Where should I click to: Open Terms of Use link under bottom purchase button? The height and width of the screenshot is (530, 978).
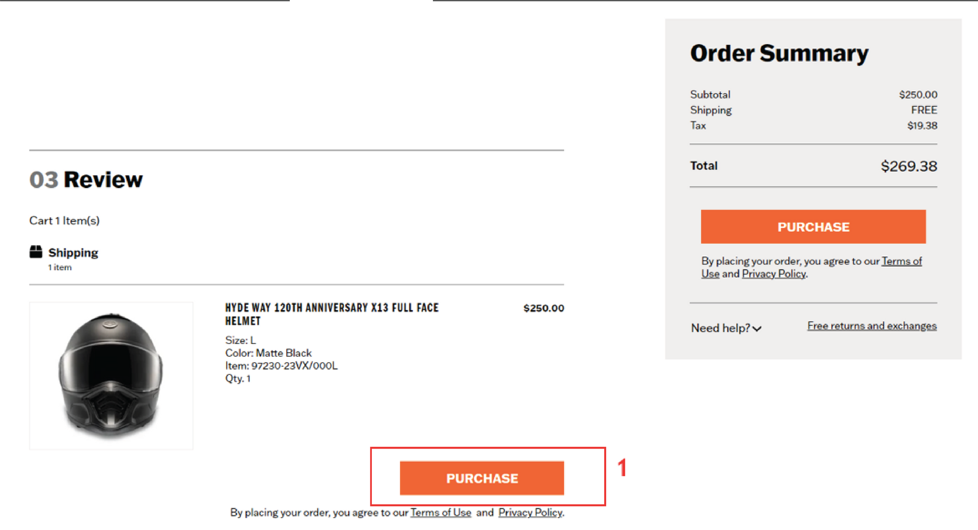[441, 512]
